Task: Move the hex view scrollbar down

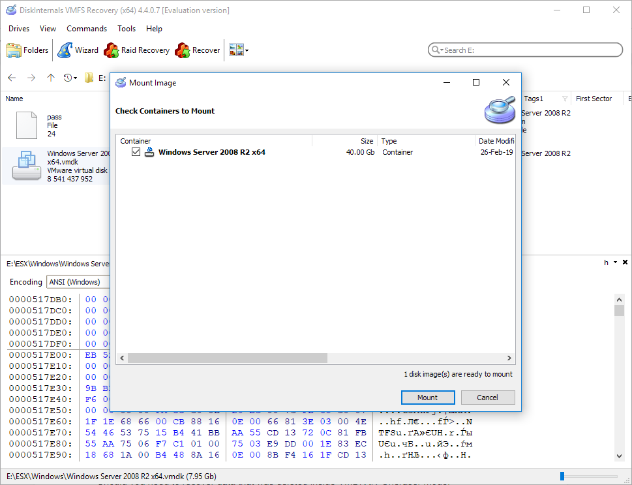Action: coord(620,456)
